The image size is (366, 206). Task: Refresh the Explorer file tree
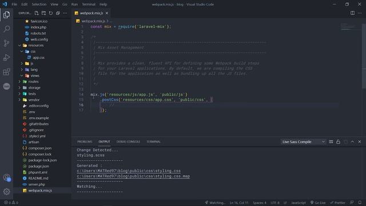pos(51,13)
